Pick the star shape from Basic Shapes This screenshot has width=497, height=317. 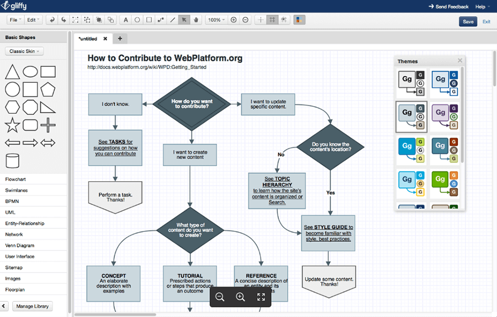12,125
